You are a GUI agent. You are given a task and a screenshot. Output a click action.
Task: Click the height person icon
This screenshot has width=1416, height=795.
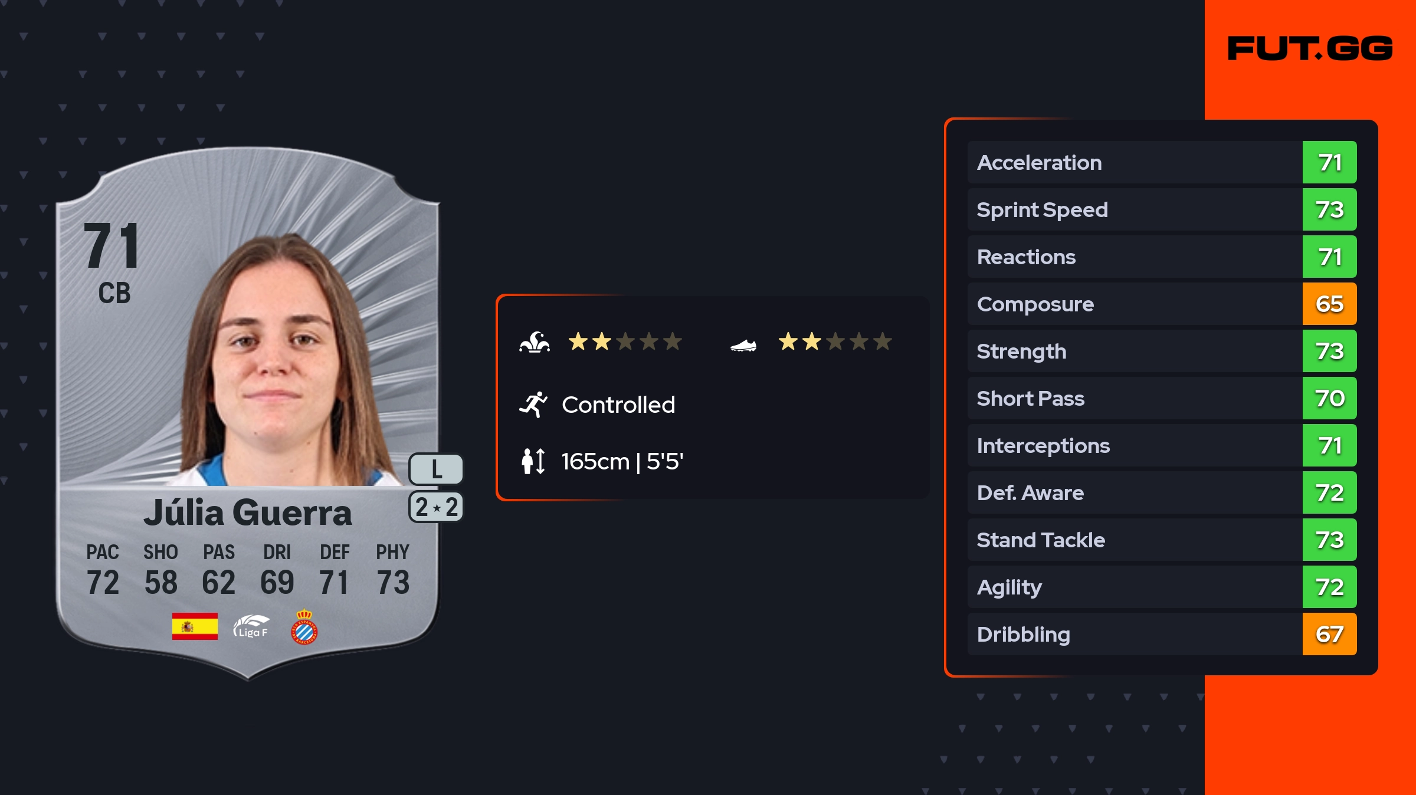[x=533, y=461]
